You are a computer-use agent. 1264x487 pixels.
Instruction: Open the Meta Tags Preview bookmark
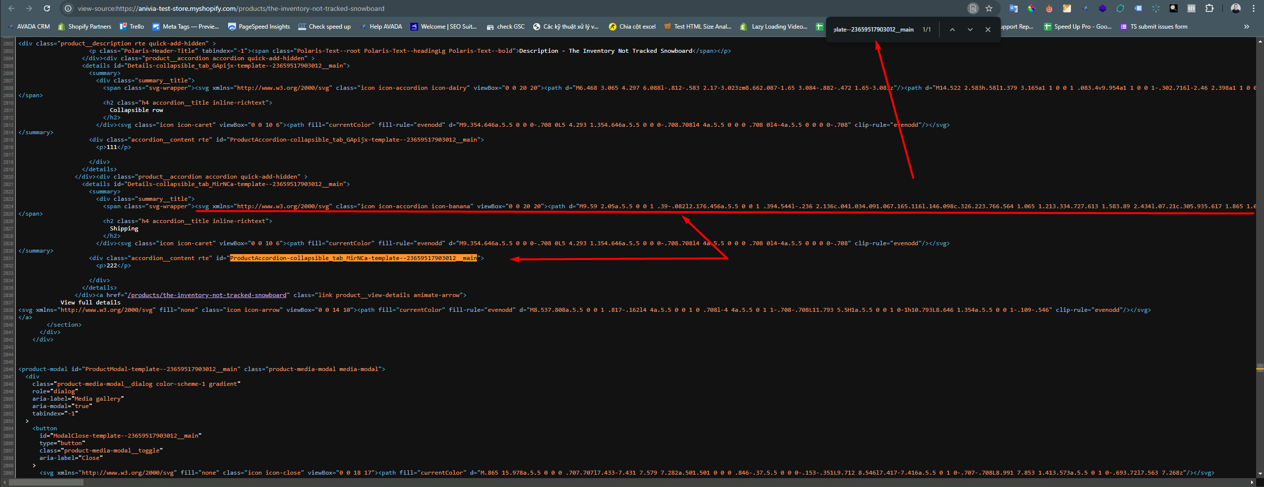185,27
